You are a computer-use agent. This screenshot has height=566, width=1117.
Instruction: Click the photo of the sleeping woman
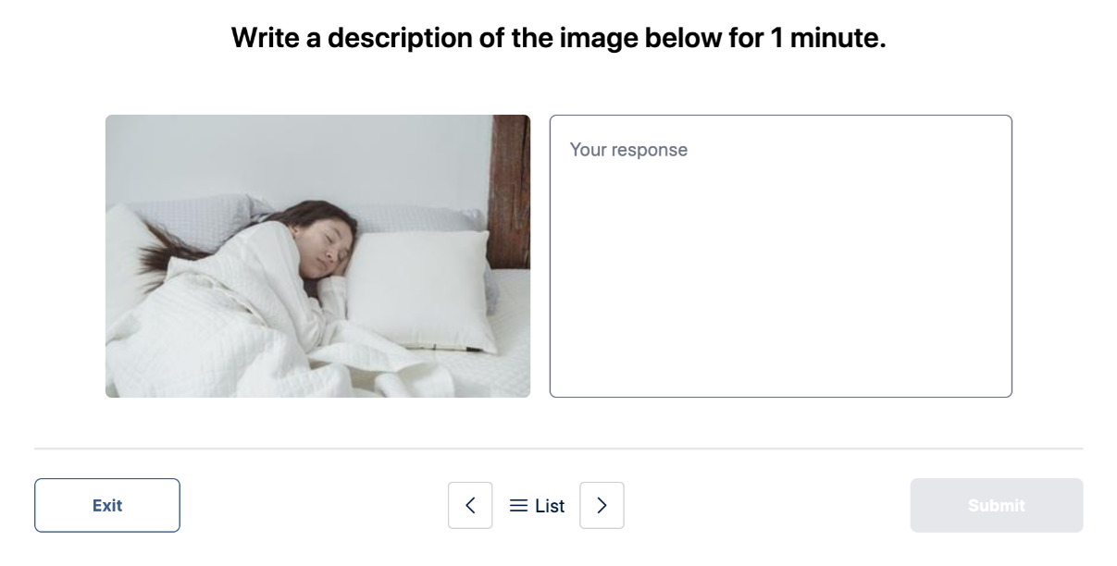click(317, 256)
